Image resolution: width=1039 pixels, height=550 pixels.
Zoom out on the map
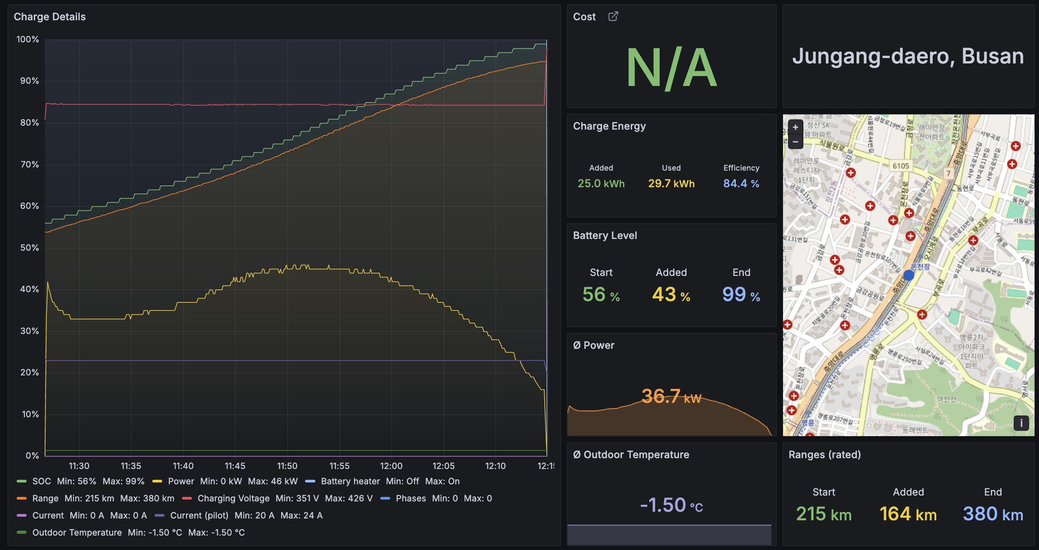click(x=795, y=142)
